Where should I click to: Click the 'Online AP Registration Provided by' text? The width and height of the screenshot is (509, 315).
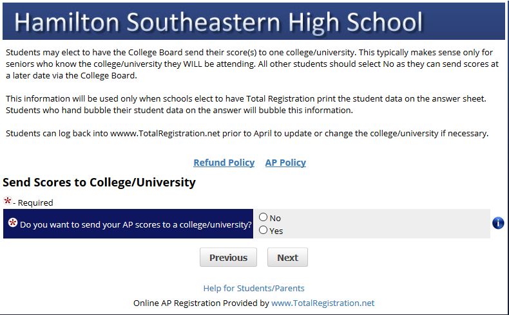tap(201, 303)
